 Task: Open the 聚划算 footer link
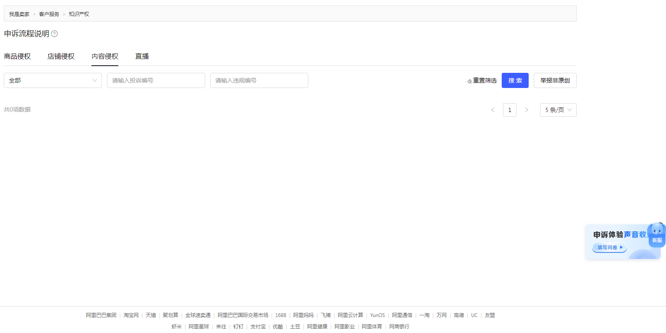pyautogui.click(x=171, y=315)
